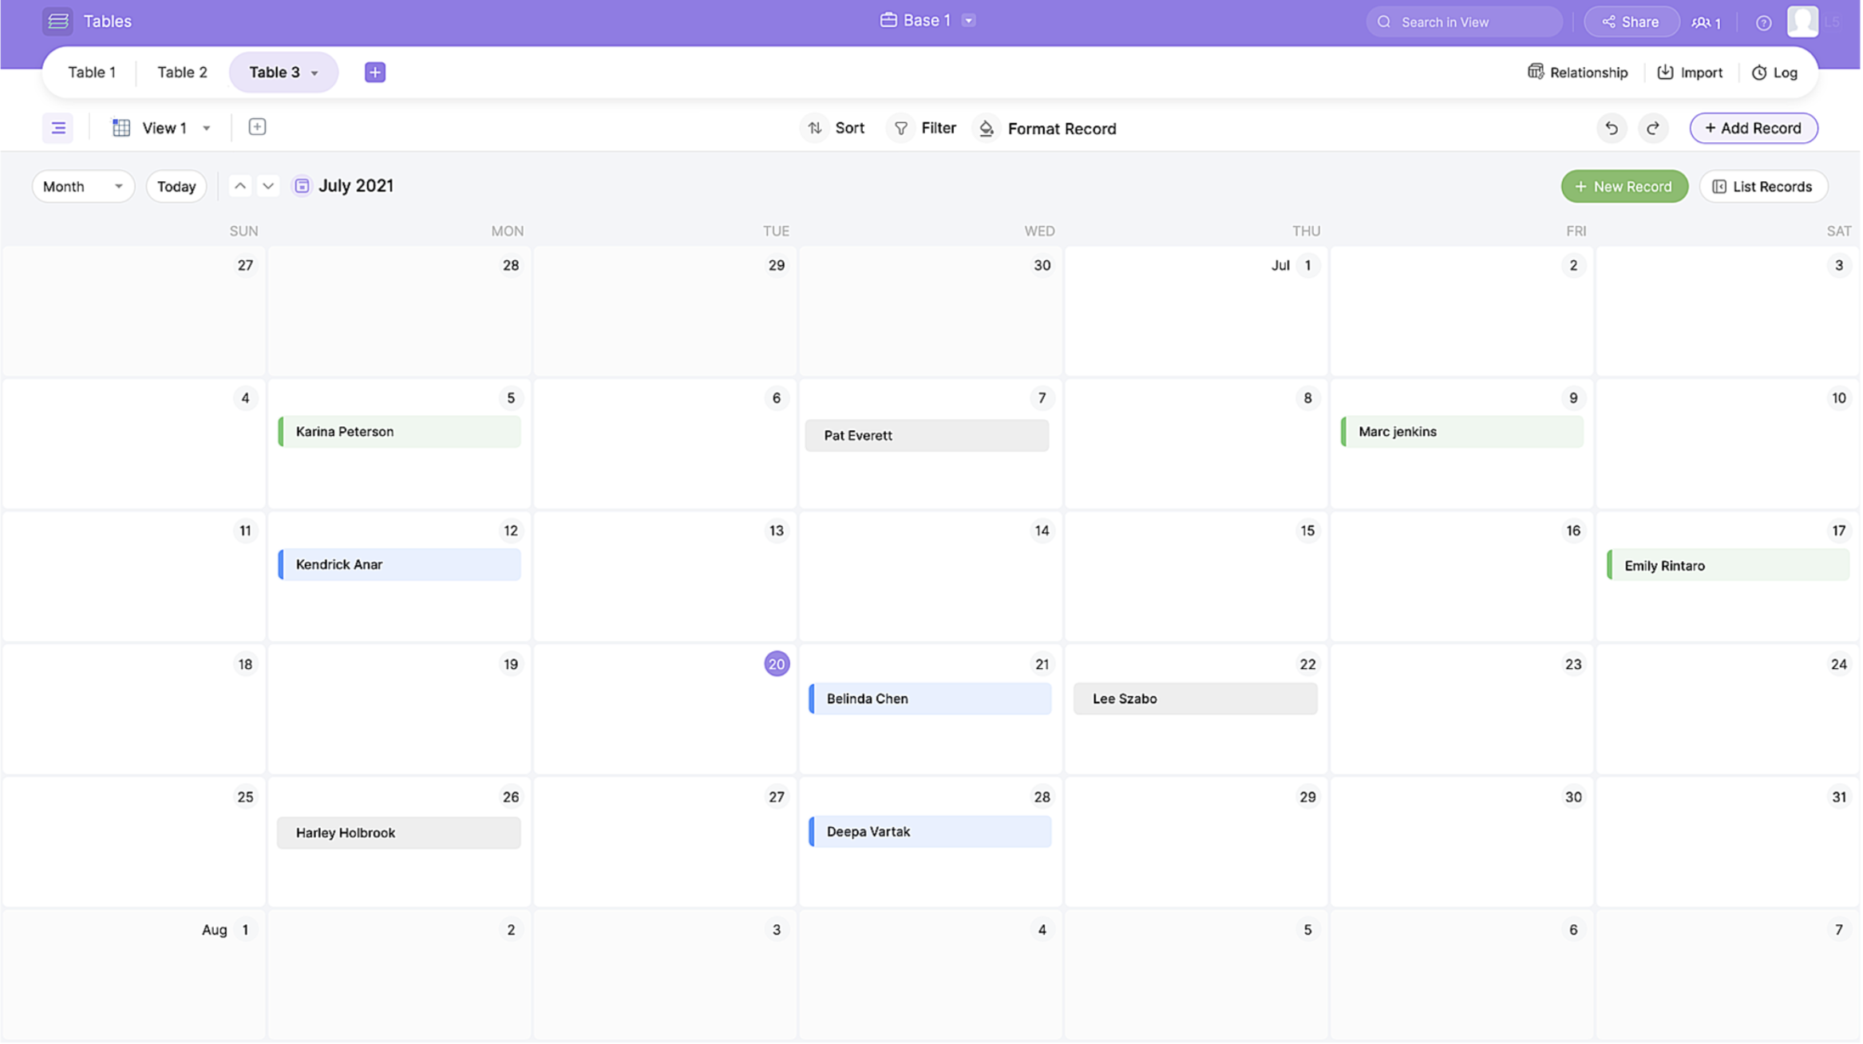Viewport: 1863px width, 1044px height.
Task: Click the redo arrow icon
Action: pos(1653,128)
